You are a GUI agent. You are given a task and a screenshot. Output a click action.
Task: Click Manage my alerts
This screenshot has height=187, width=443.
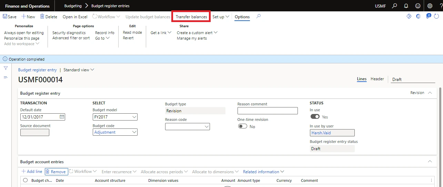click(192, 38)
